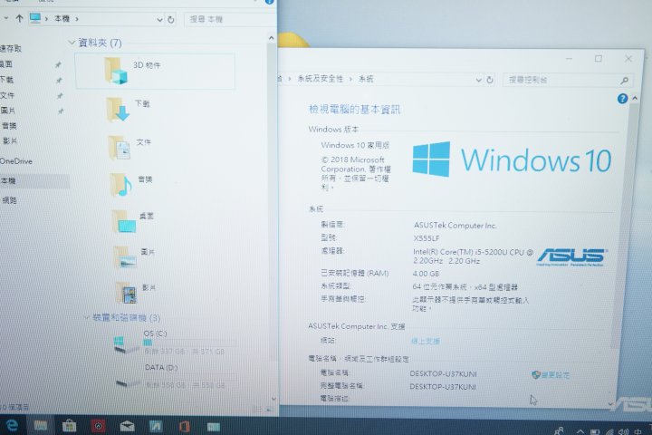Go to 系統及安全性 breadcrumb
This screenshot has height=435, width=652.
click(x=321, y=78)
